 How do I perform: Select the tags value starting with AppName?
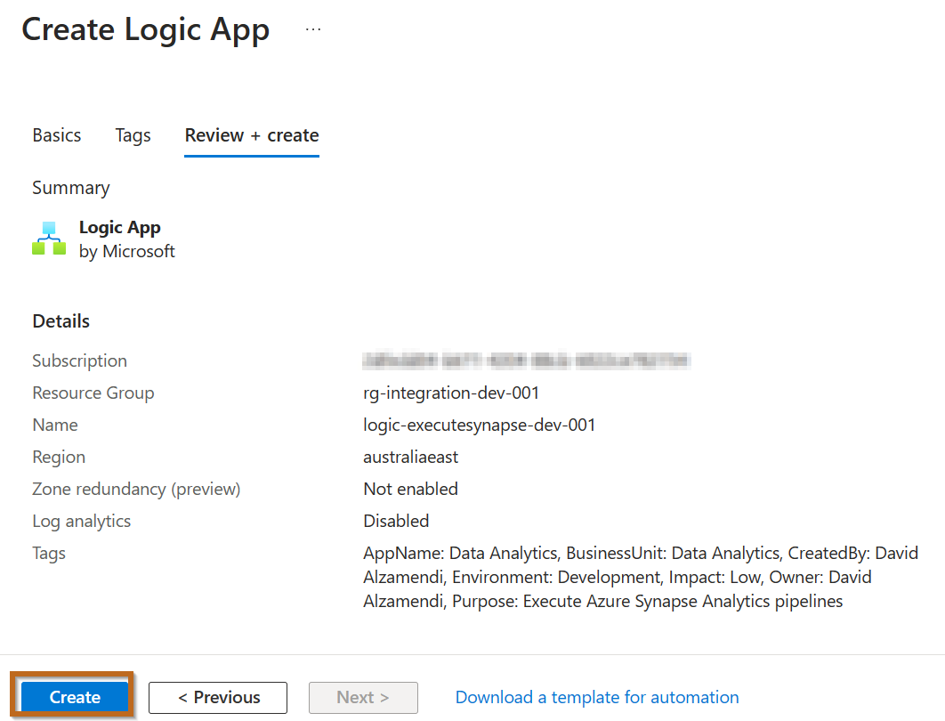[x=641, y=578]
